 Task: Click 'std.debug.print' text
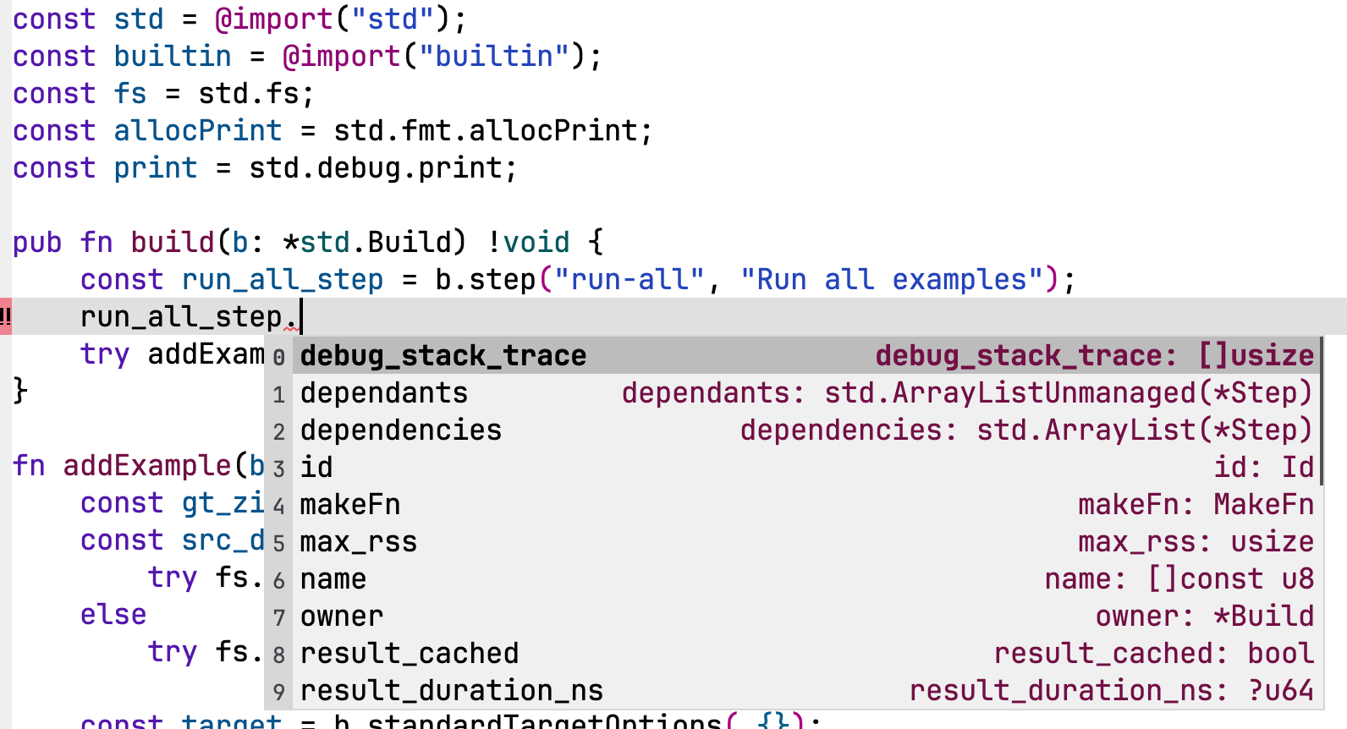pyautogui.click(x=375, y=167)
